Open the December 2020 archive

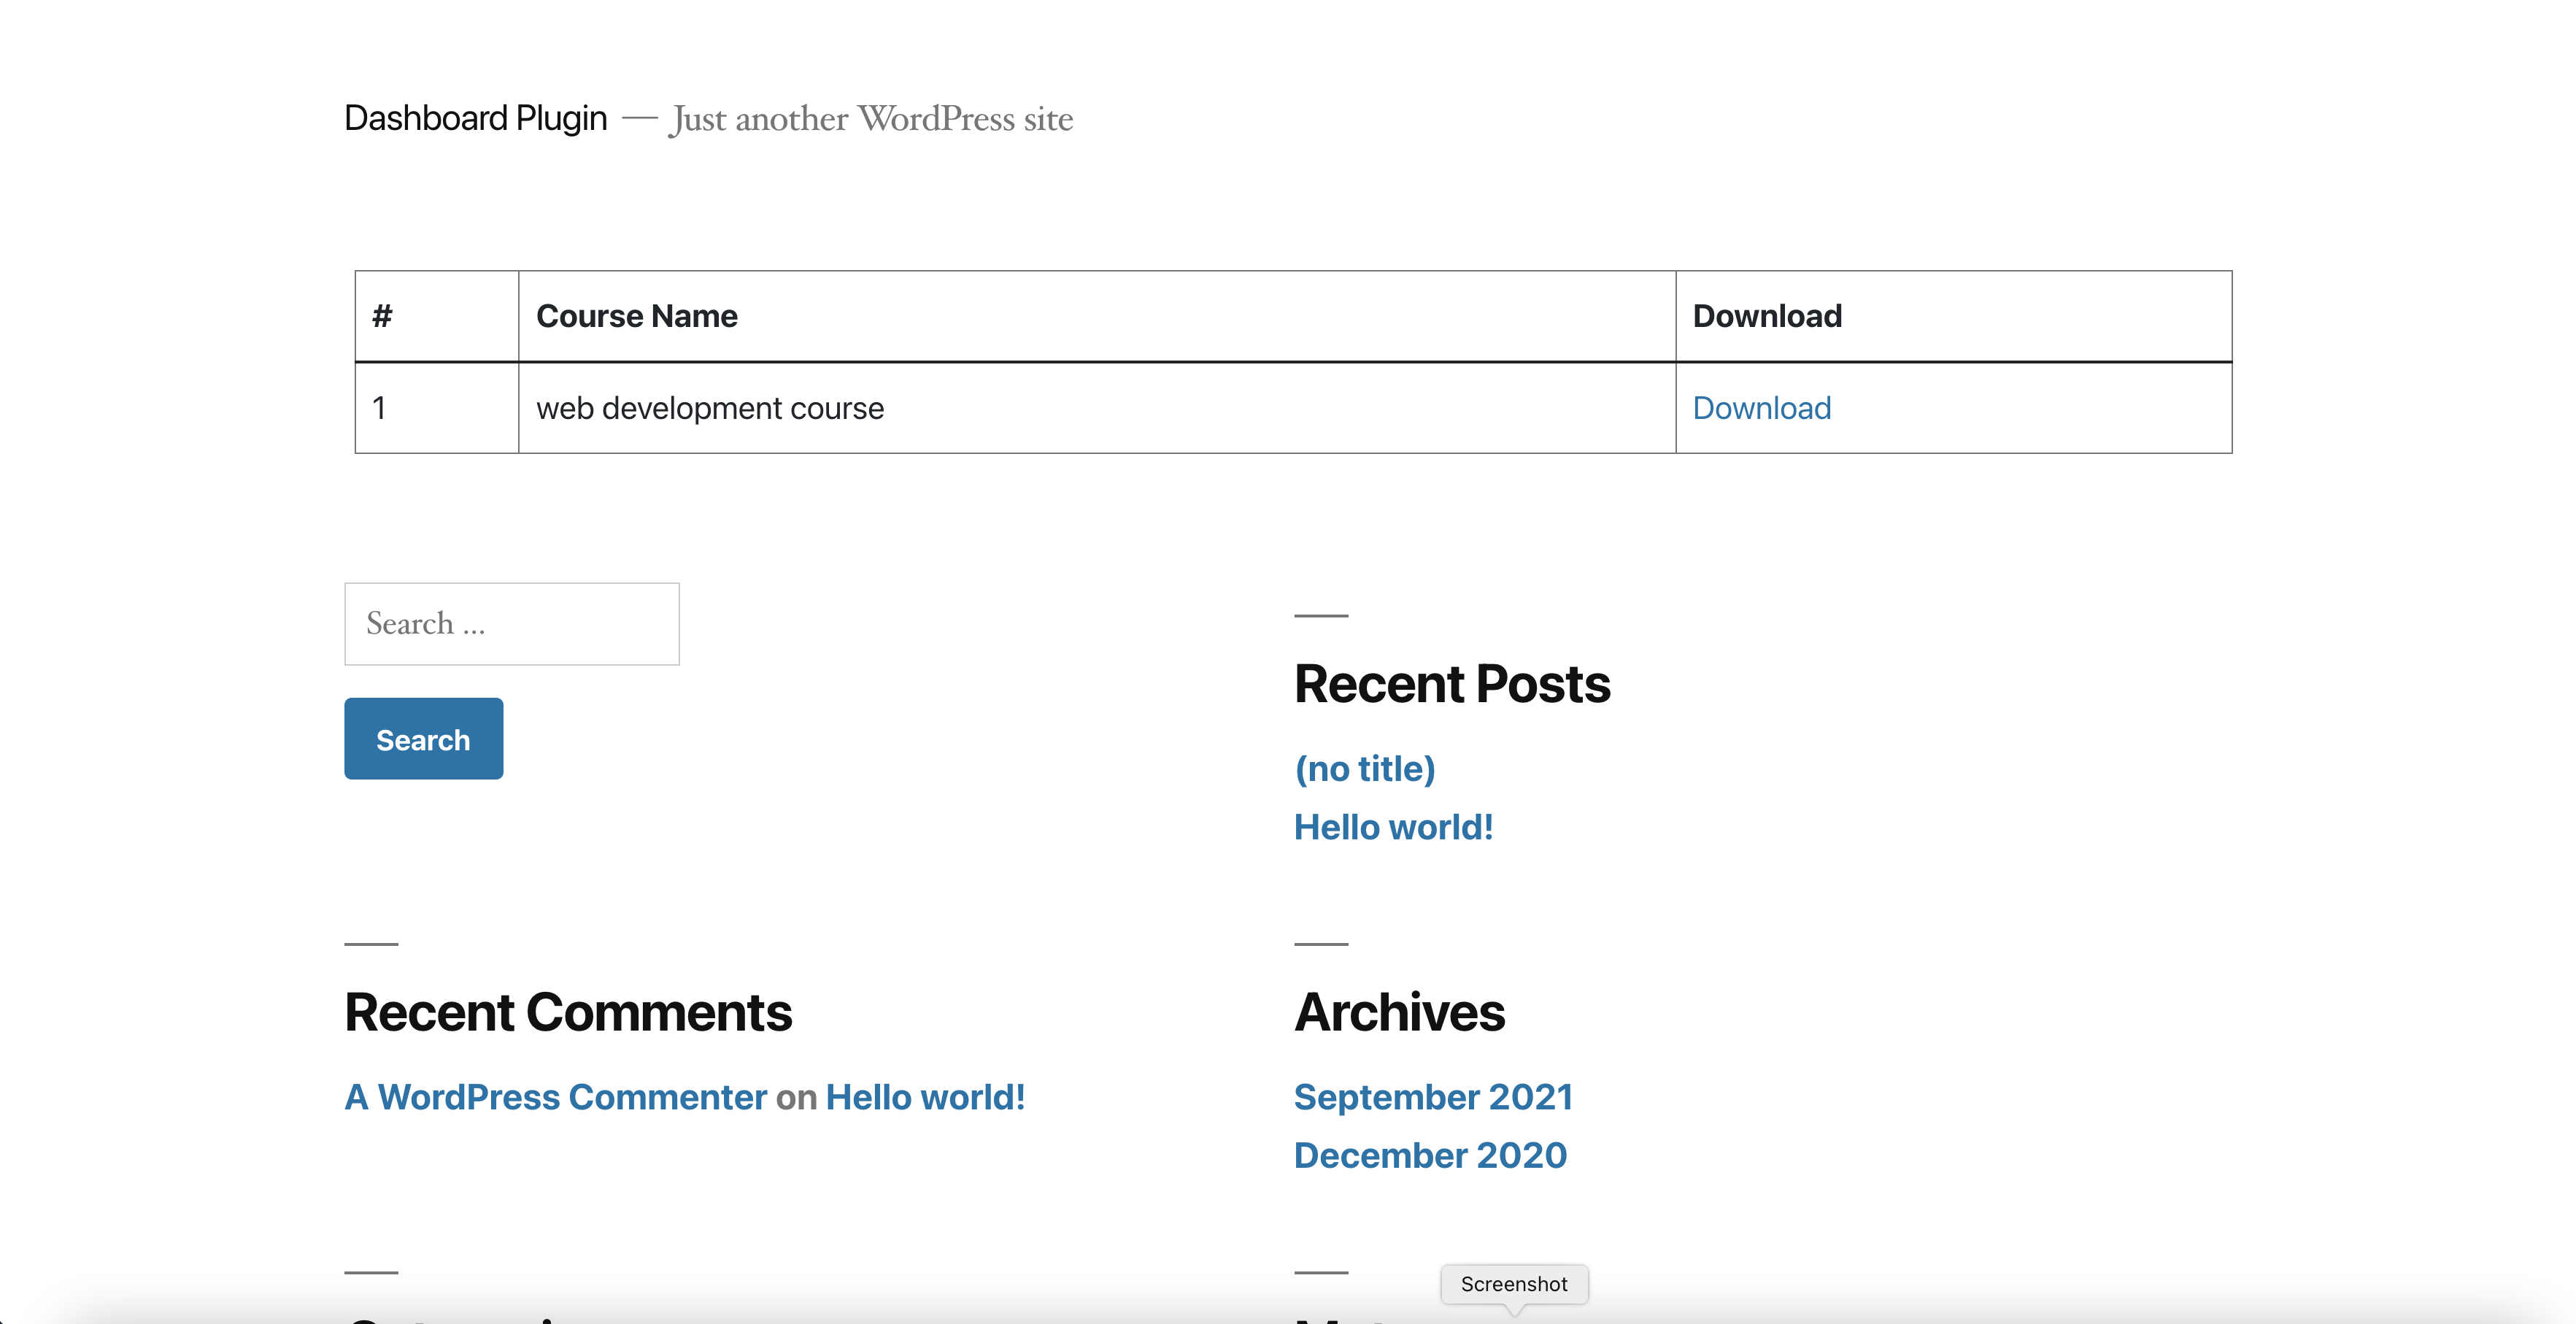pos(1429,1155)
